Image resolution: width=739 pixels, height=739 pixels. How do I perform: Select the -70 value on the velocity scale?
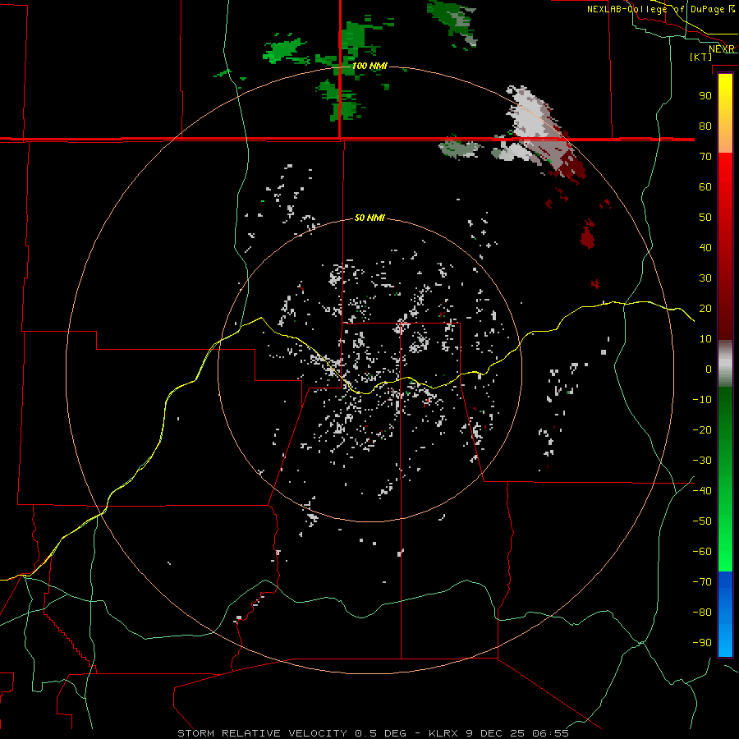[702, 582]
